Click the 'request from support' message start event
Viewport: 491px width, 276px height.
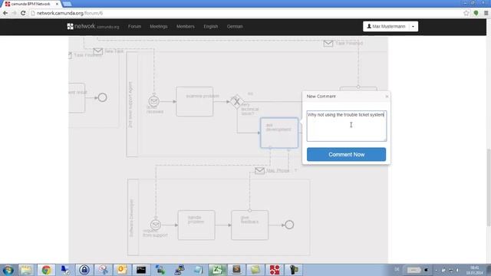[x=156, y=225]
